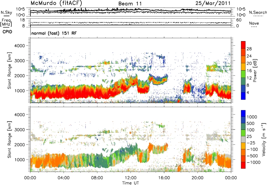The height and width of the screenshot is (185, 267).
Task: Click the 4000 tick of velocity panel
Action: tap(19, 115)
